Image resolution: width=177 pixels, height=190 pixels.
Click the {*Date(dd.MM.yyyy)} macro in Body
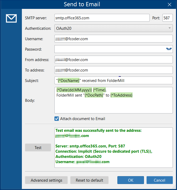pos(74,90)
